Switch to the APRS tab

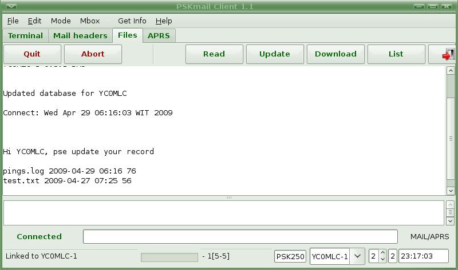tap(159, 35)
